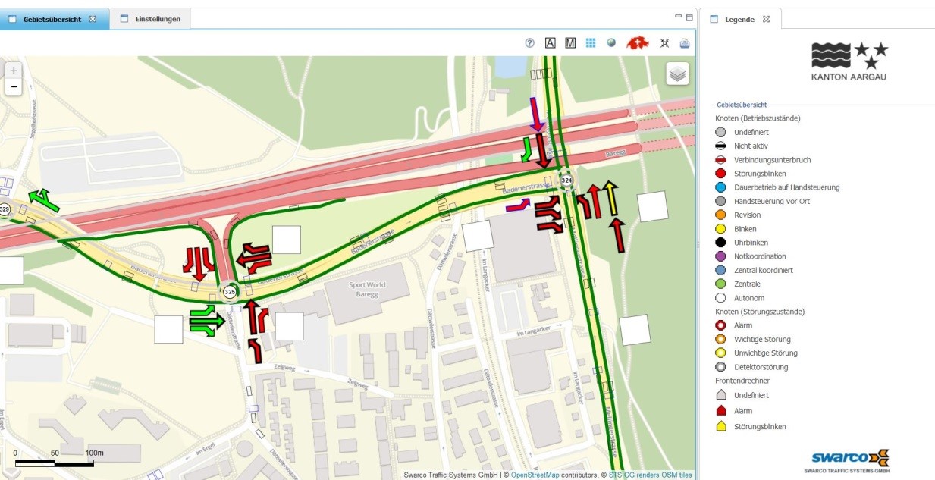
Task: Select traffic node 325 on map
Action: (230, 291)
